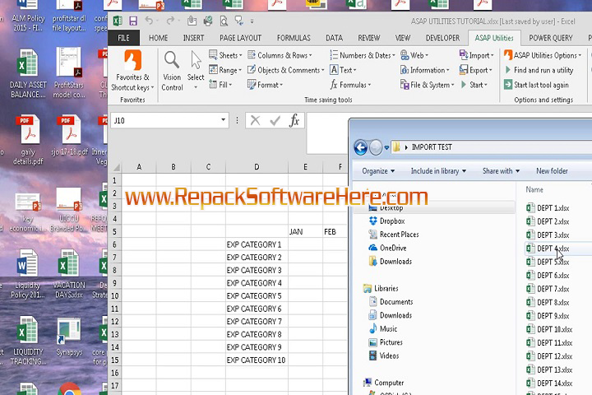
Task: Open the ASAP Formulas dropdown
Action: tap(351, 85)
